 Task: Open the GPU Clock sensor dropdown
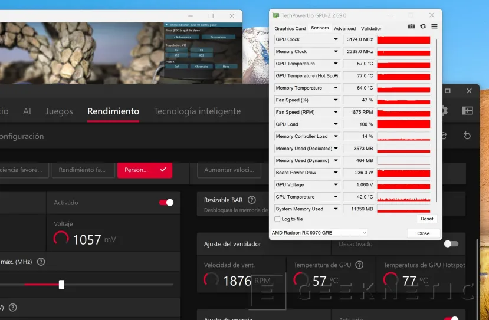coord(336,39)
